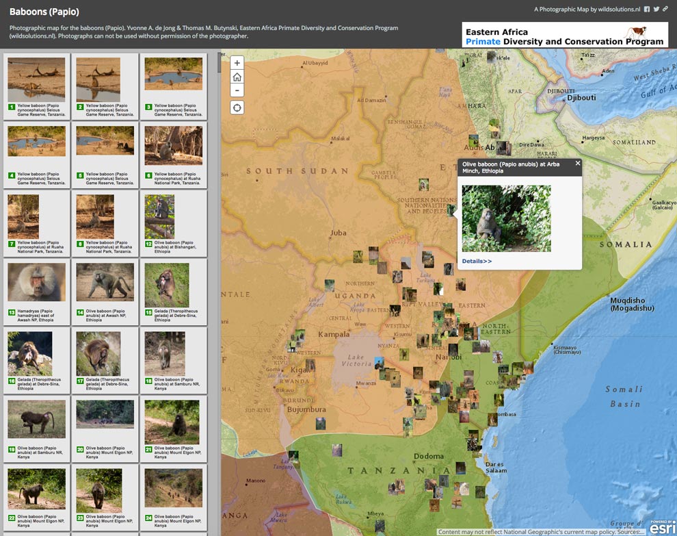Share this map on Twitter
The height and width of the screenshot is (536, 677).
pos(656,10)
